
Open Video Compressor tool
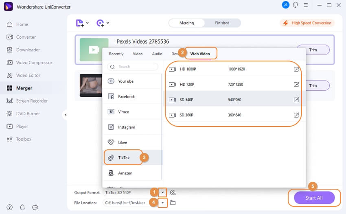[29, 63]
